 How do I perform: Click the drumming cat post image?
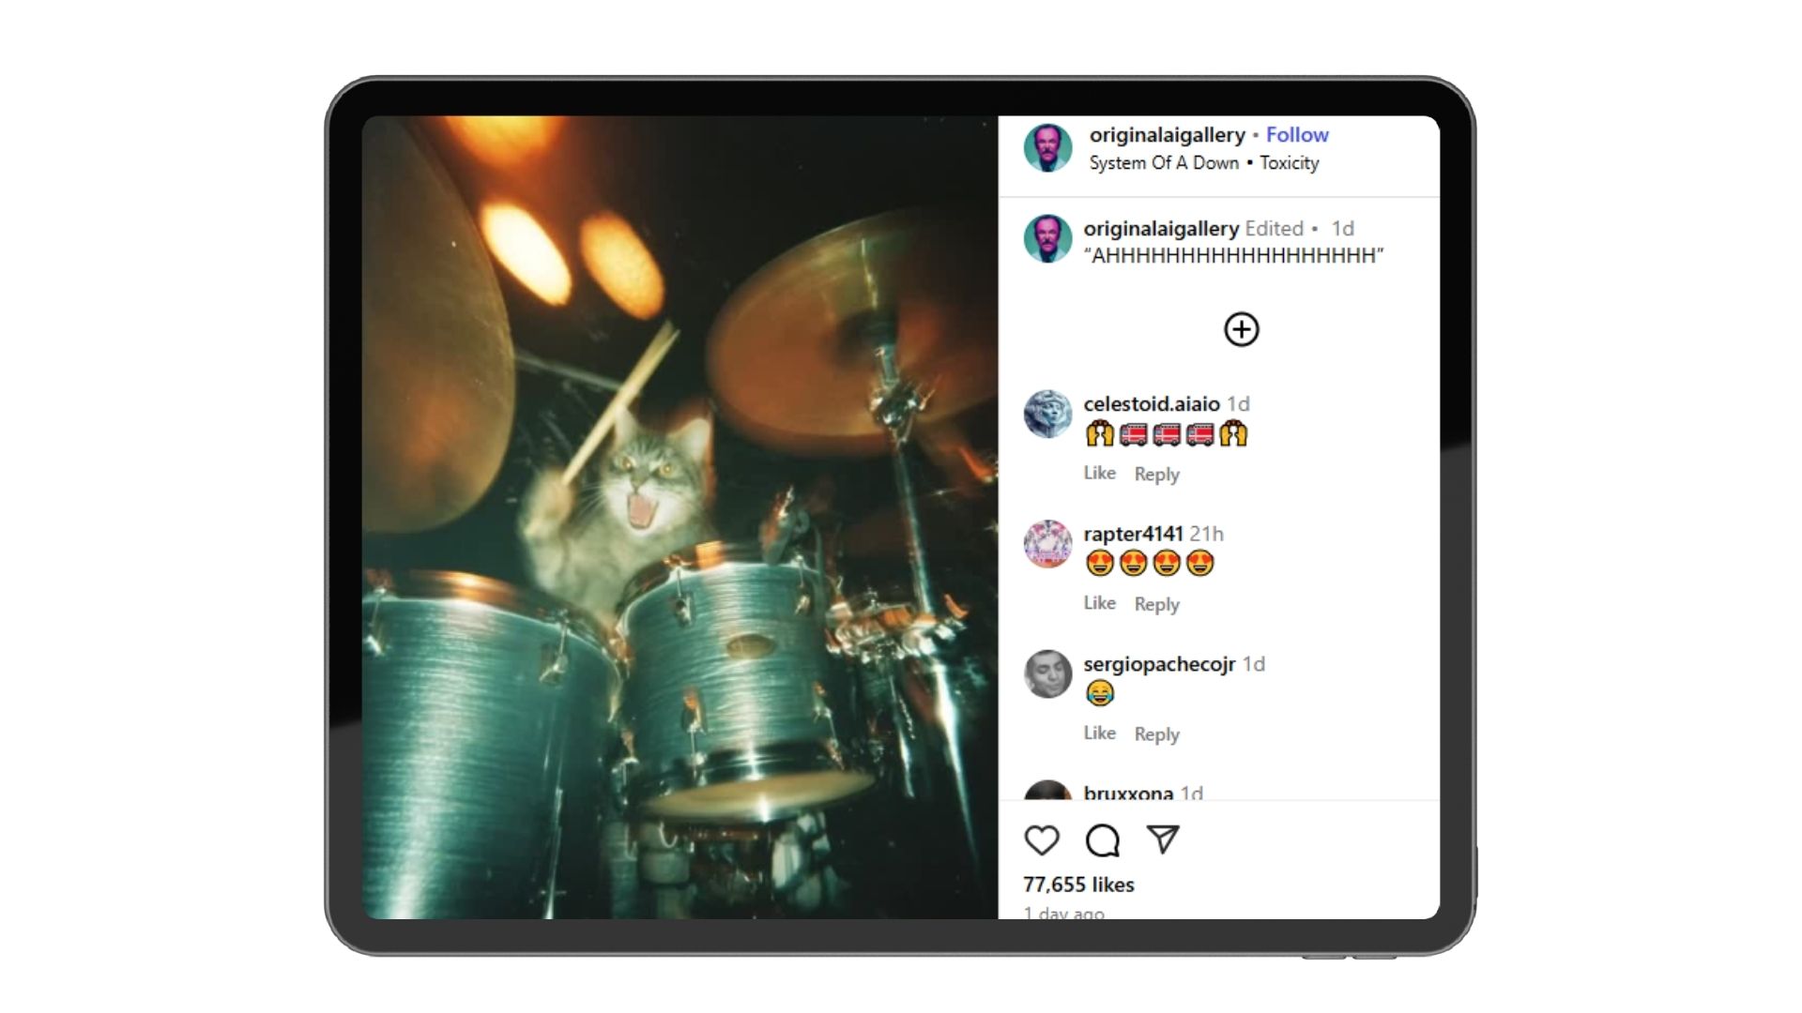pos(680,517)
